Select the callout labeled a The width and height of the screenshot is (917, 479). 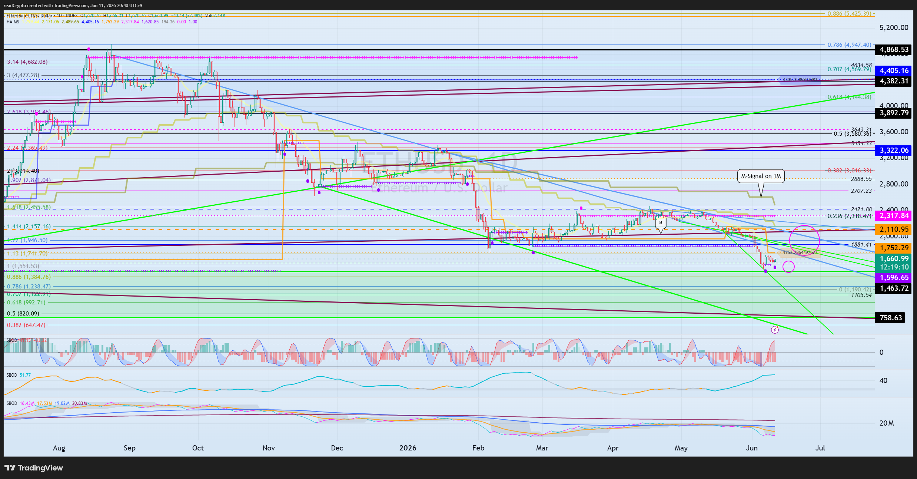coord(661,222)
